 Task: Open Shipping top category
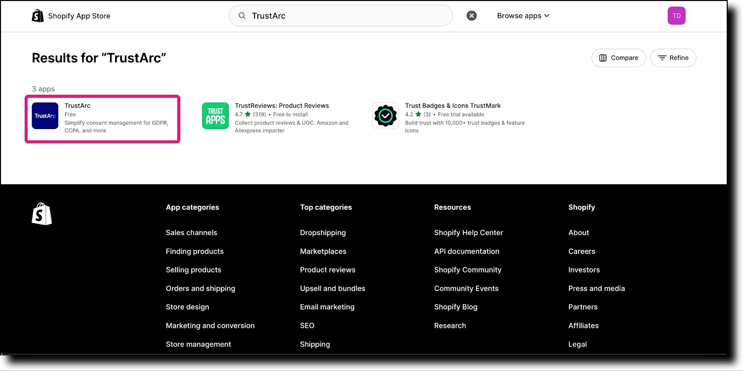tap(315, 344)
